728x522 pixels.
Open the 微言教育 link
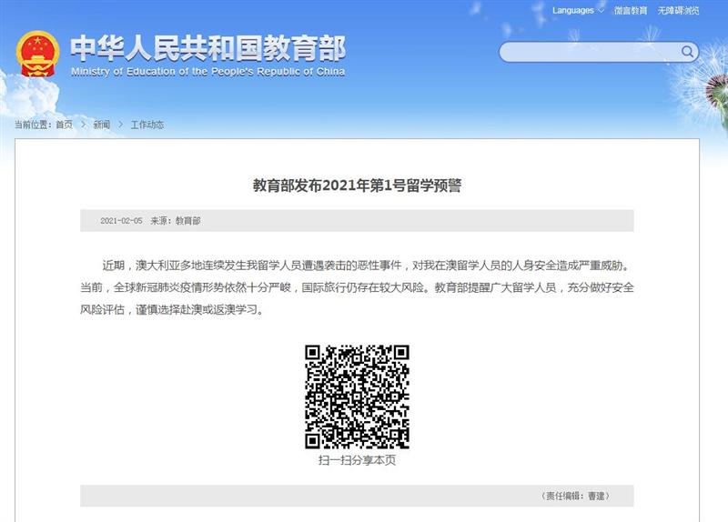(631, 11)
